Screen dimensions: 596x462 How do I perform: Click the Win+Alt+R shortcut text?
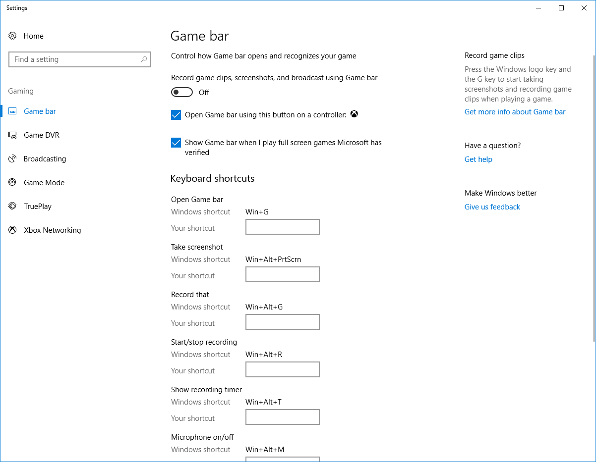coord(264,355)
